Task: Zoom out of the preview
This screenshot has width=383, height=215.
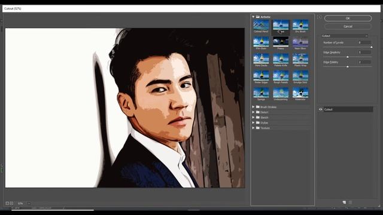Action: 7,203
